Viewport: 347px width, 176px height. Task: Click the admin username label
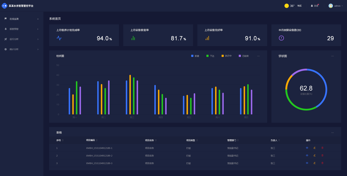click(x=337, y=6)
